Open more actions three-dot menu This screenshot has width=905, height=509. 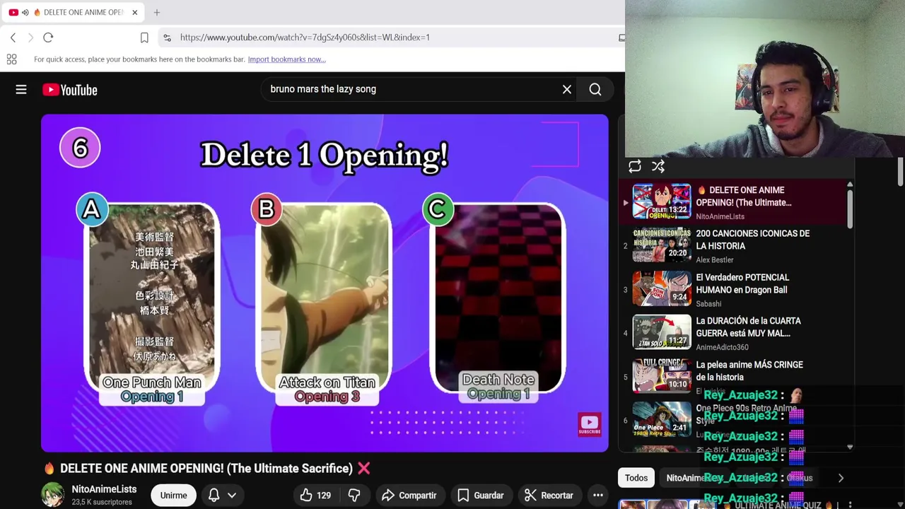tap(597, 496)
